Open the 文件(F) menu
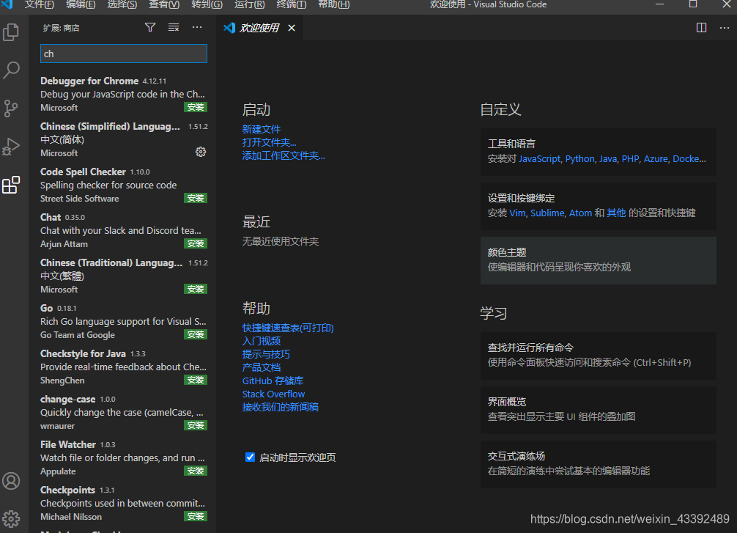737x533 pixels. click(39, 4)
